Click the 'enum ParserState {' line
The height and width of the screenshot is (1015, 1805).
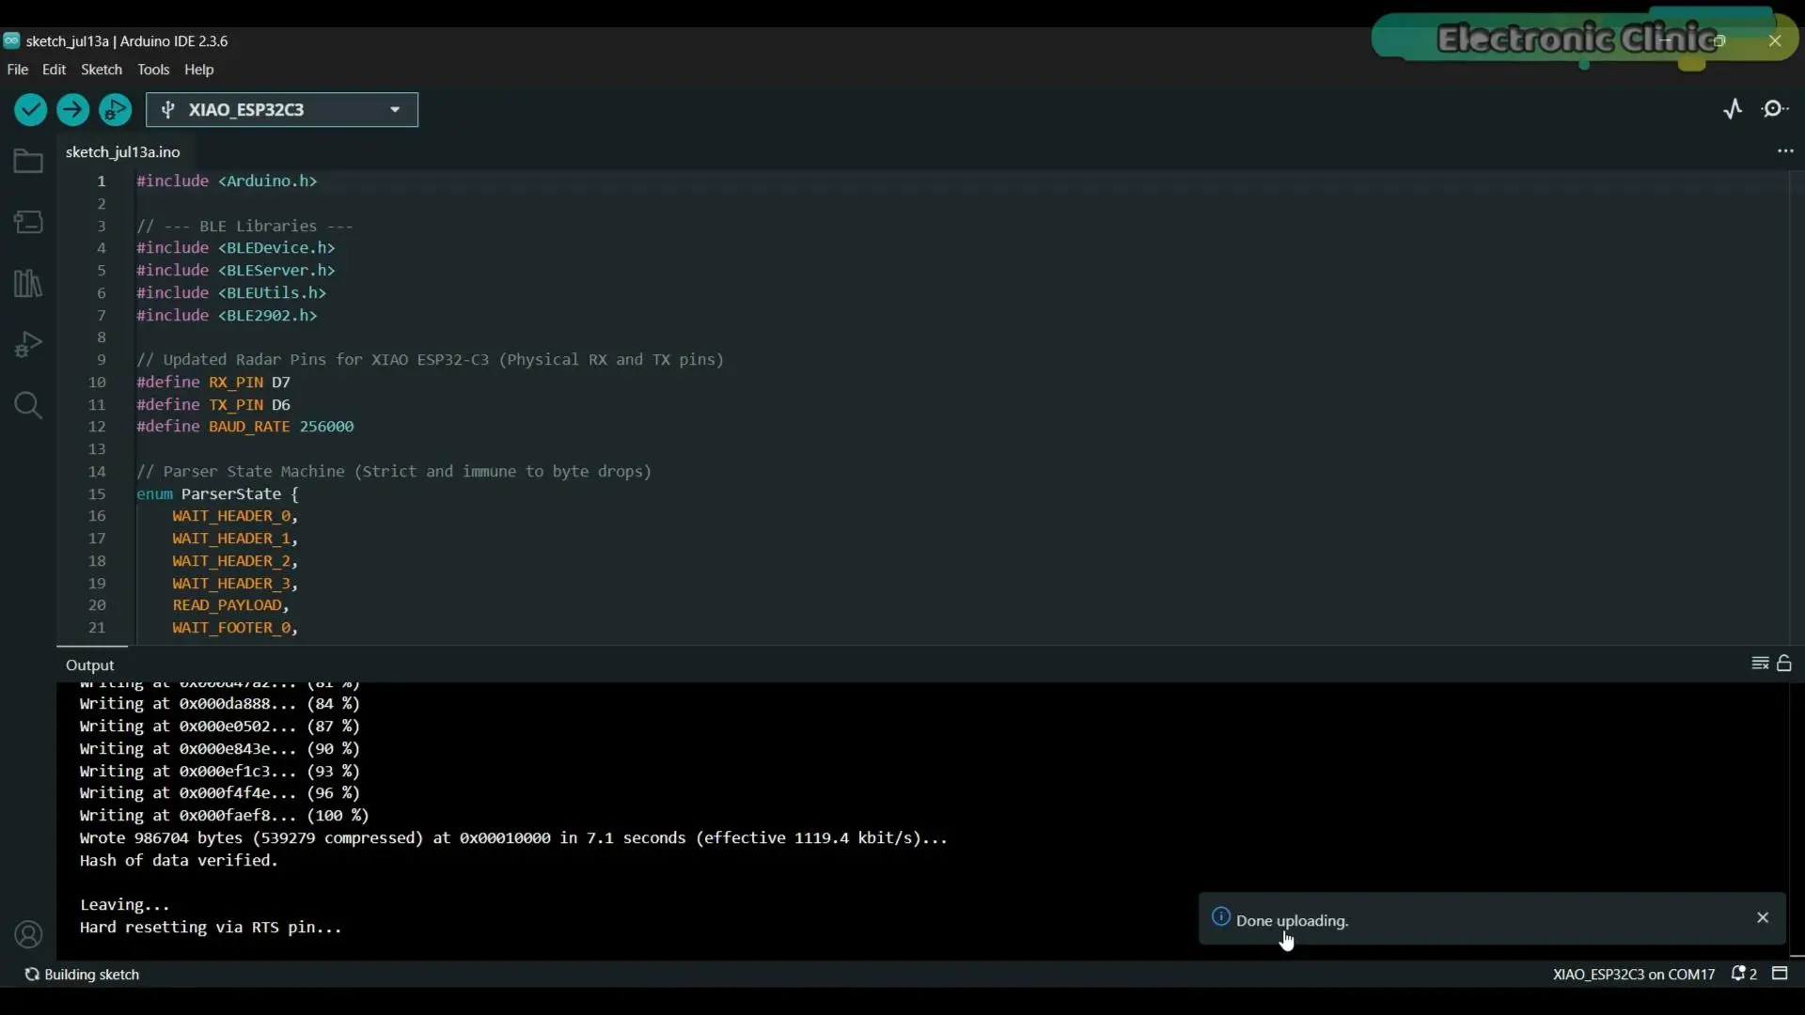tap(217, 494)
